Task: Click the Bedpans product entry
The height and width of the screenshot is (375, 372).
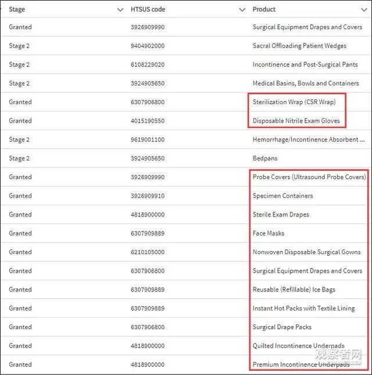Action: (x=265, y=158)
